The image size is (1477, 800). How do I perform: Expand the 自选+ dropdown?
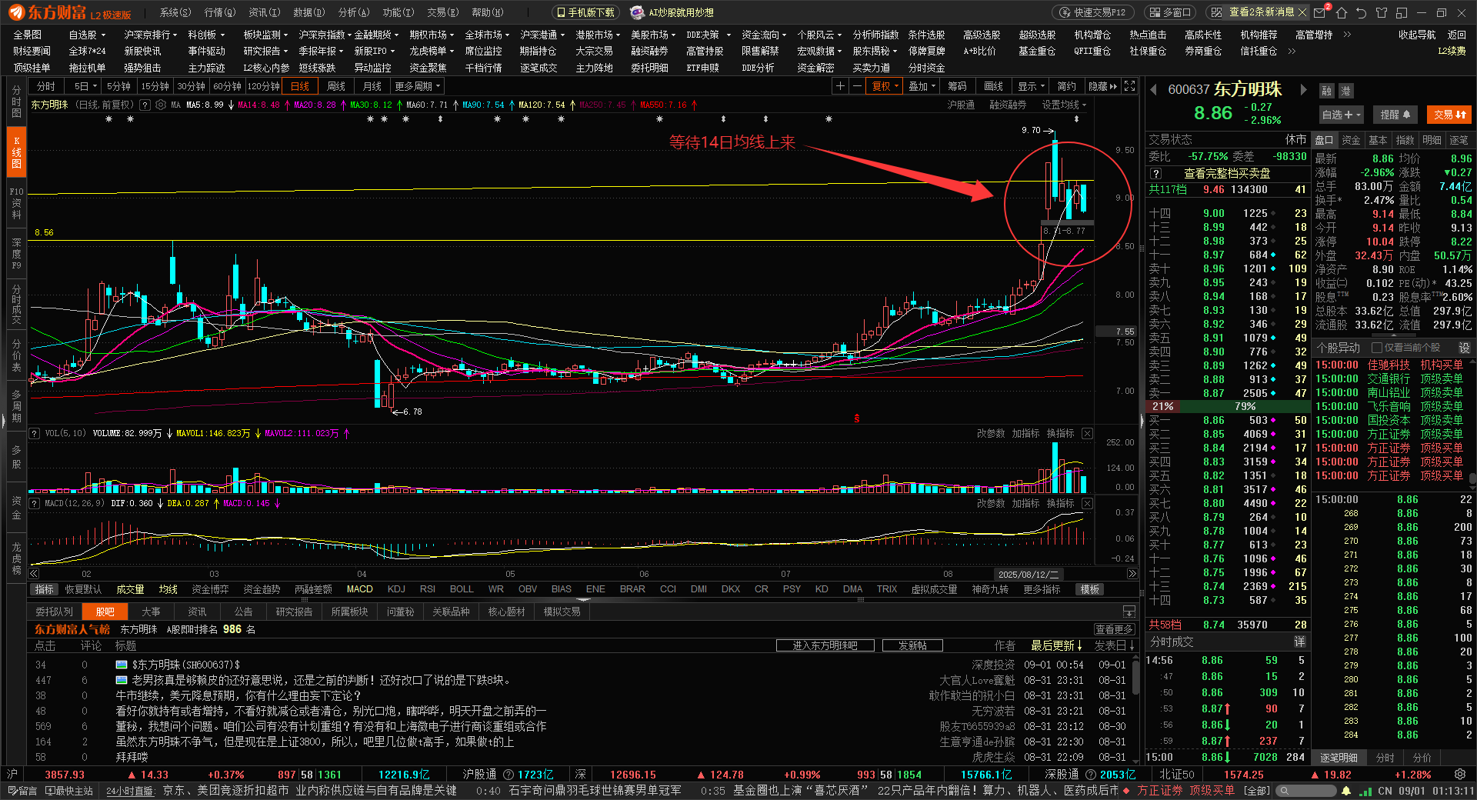pos(1341,115)
